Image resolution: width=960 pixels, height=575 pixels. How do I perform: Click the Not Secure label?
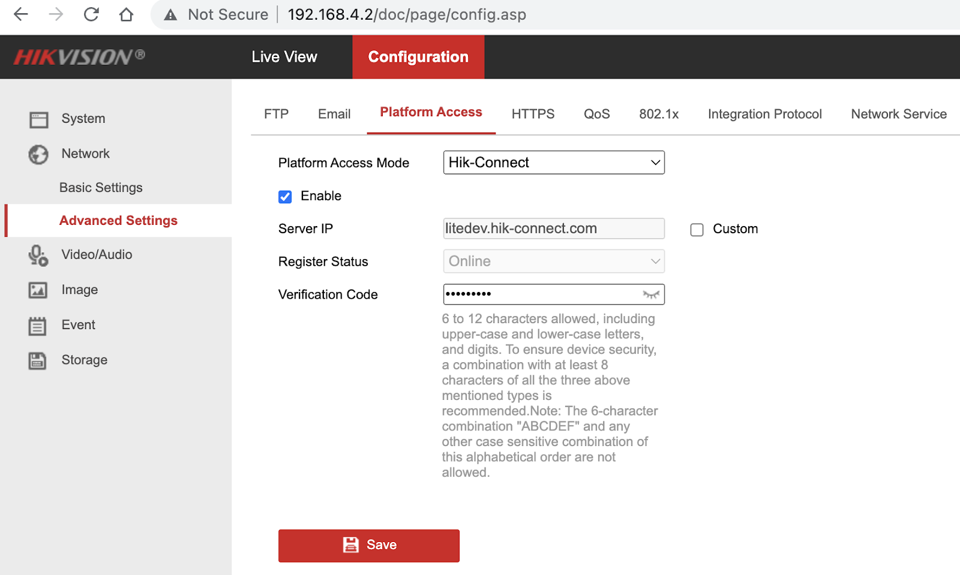coord(228,14)
